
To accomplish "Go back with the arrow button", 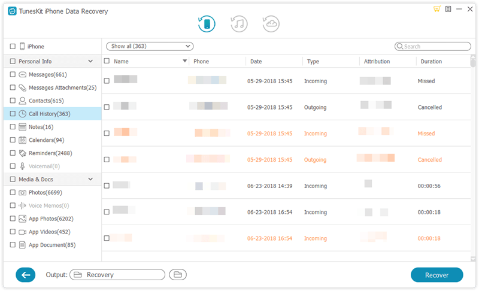I will [x=25, y=275].
